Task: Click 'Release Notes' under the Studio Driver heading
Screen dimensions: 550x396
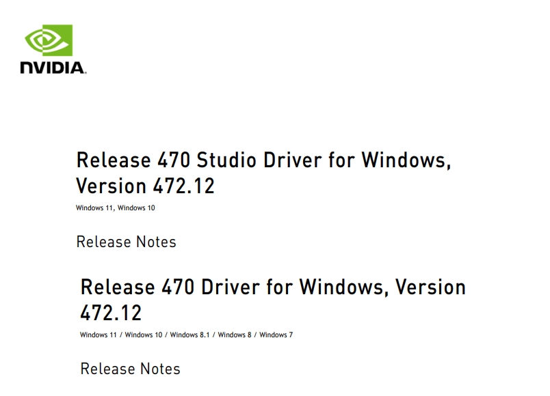Action: tap(127, 242)
